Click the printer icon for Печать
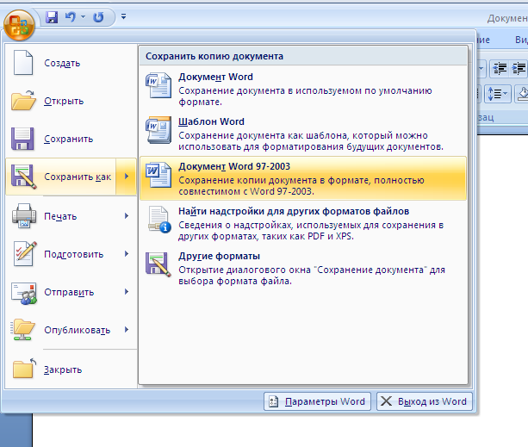528x447 pixels. [x=23, y=216]
